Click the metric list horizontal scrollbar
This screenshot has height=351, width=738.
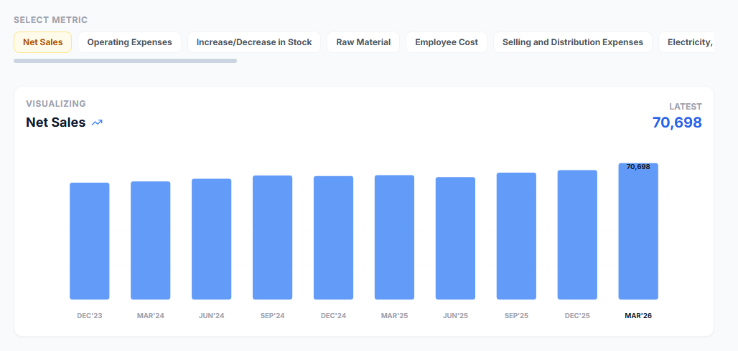[x=125, y=61]
